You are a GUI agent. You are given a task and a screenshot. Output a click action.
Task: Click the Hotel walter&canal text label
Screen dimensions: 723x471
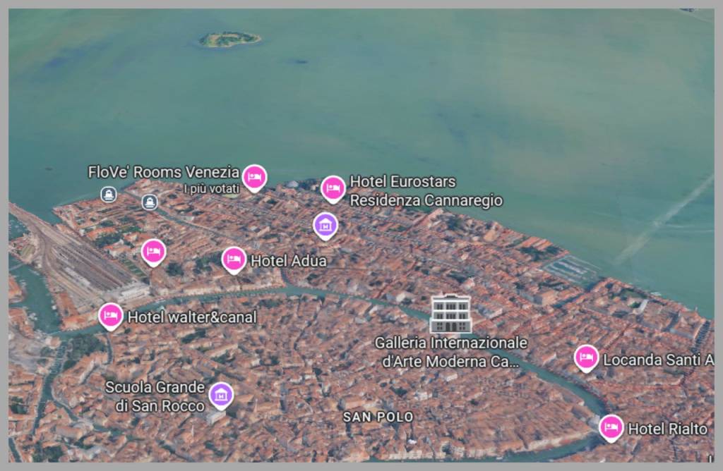coord(191,317)
